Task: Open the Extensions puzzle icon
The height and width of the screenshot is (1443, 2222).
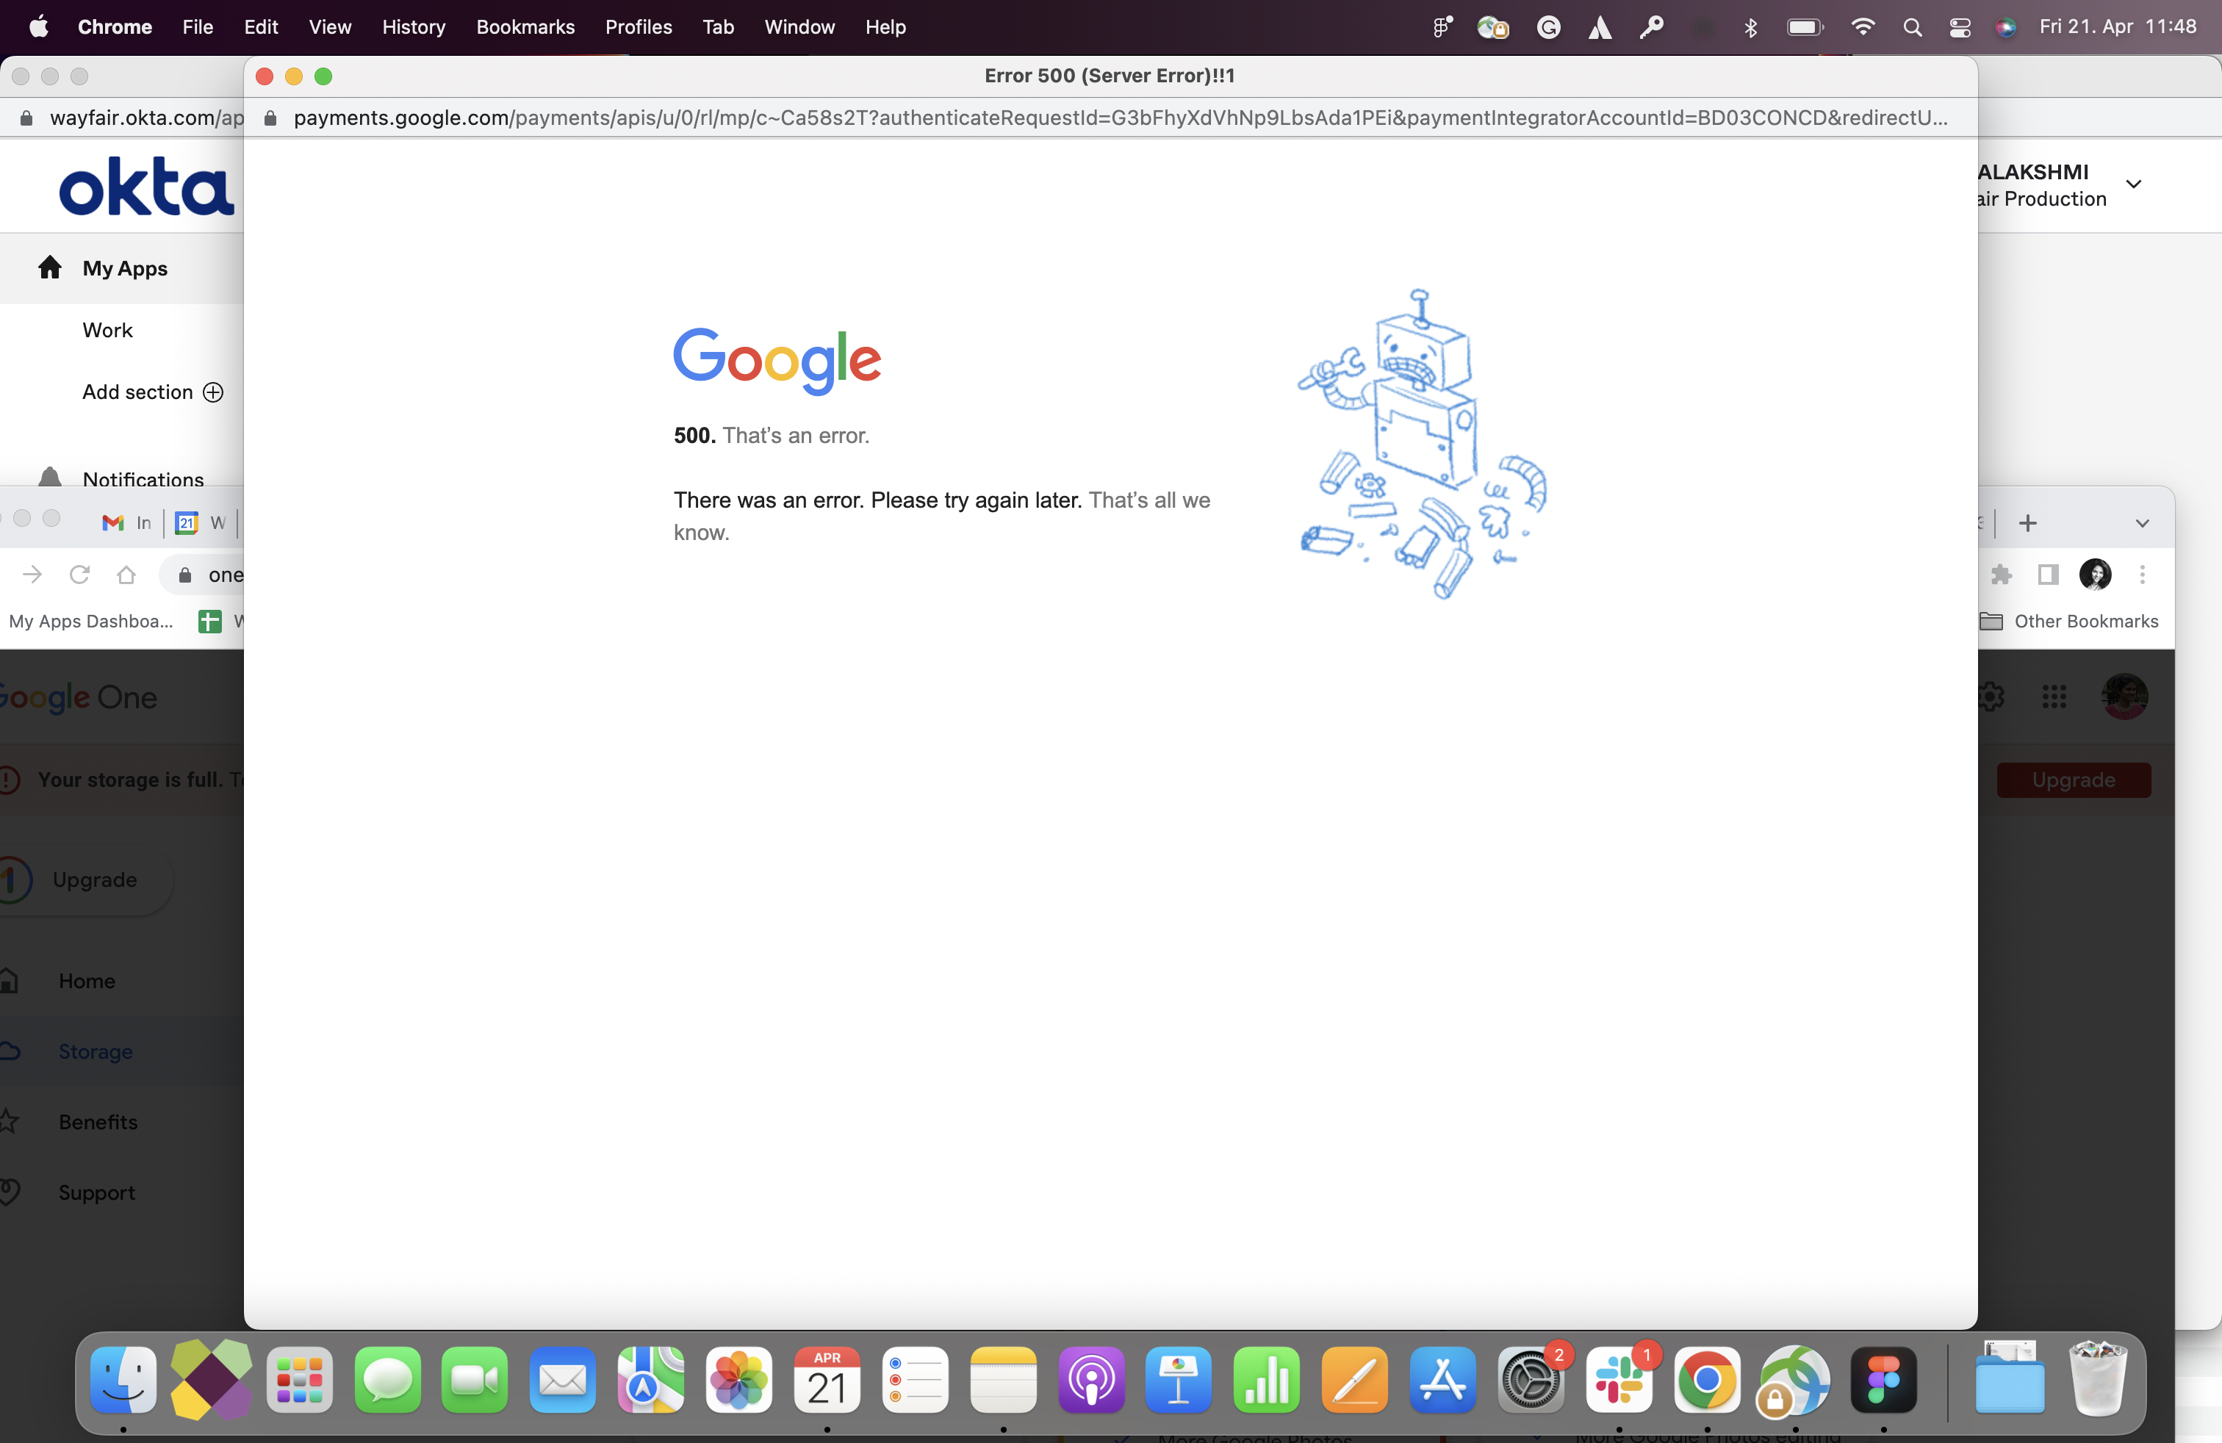Action: pos(2001,574)
